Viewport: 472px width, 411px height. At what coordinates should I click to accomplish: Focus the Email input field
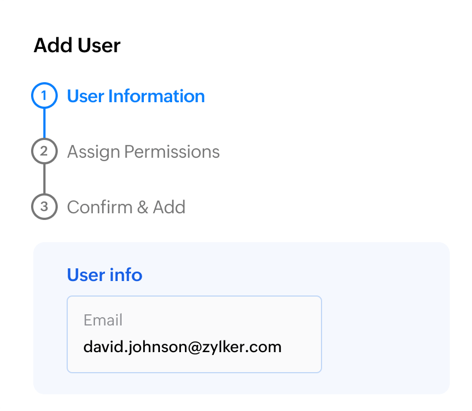(x=194, y=334)
